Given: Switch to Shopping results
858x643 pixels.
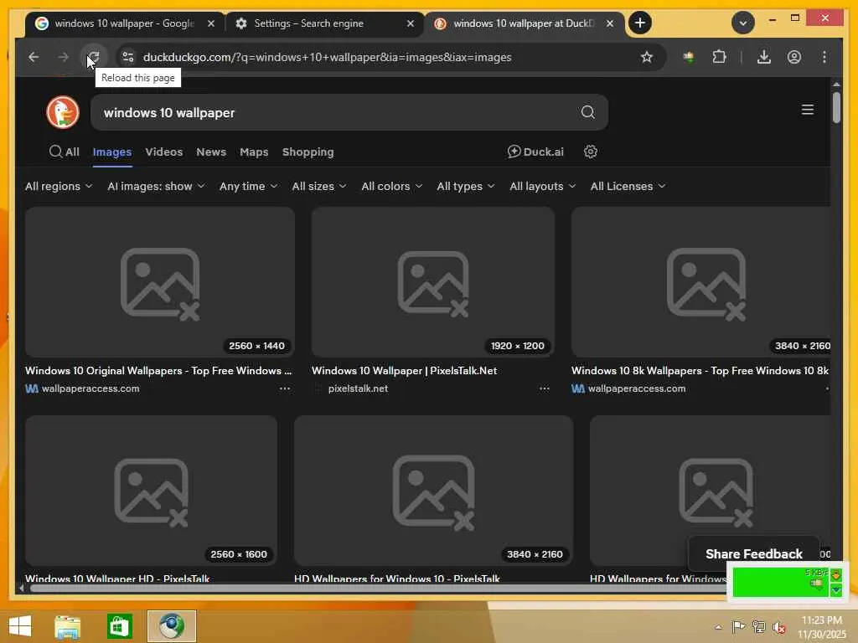Looking at the screenshot, I should click(308, 152).
